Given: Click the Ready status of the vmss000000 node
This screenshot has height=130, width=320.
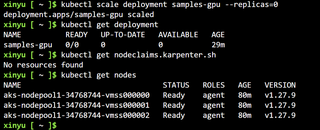Looking at the screenshot, I should pos(174,95).
